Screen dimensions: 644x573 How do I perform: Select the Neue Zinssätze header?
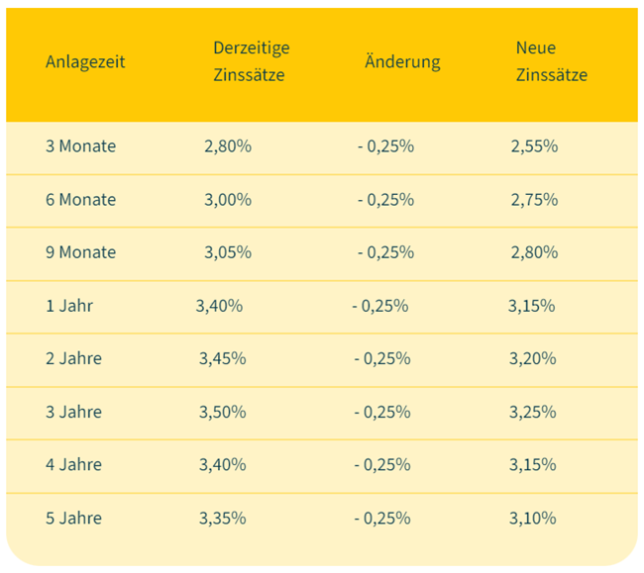pos(551,61)
